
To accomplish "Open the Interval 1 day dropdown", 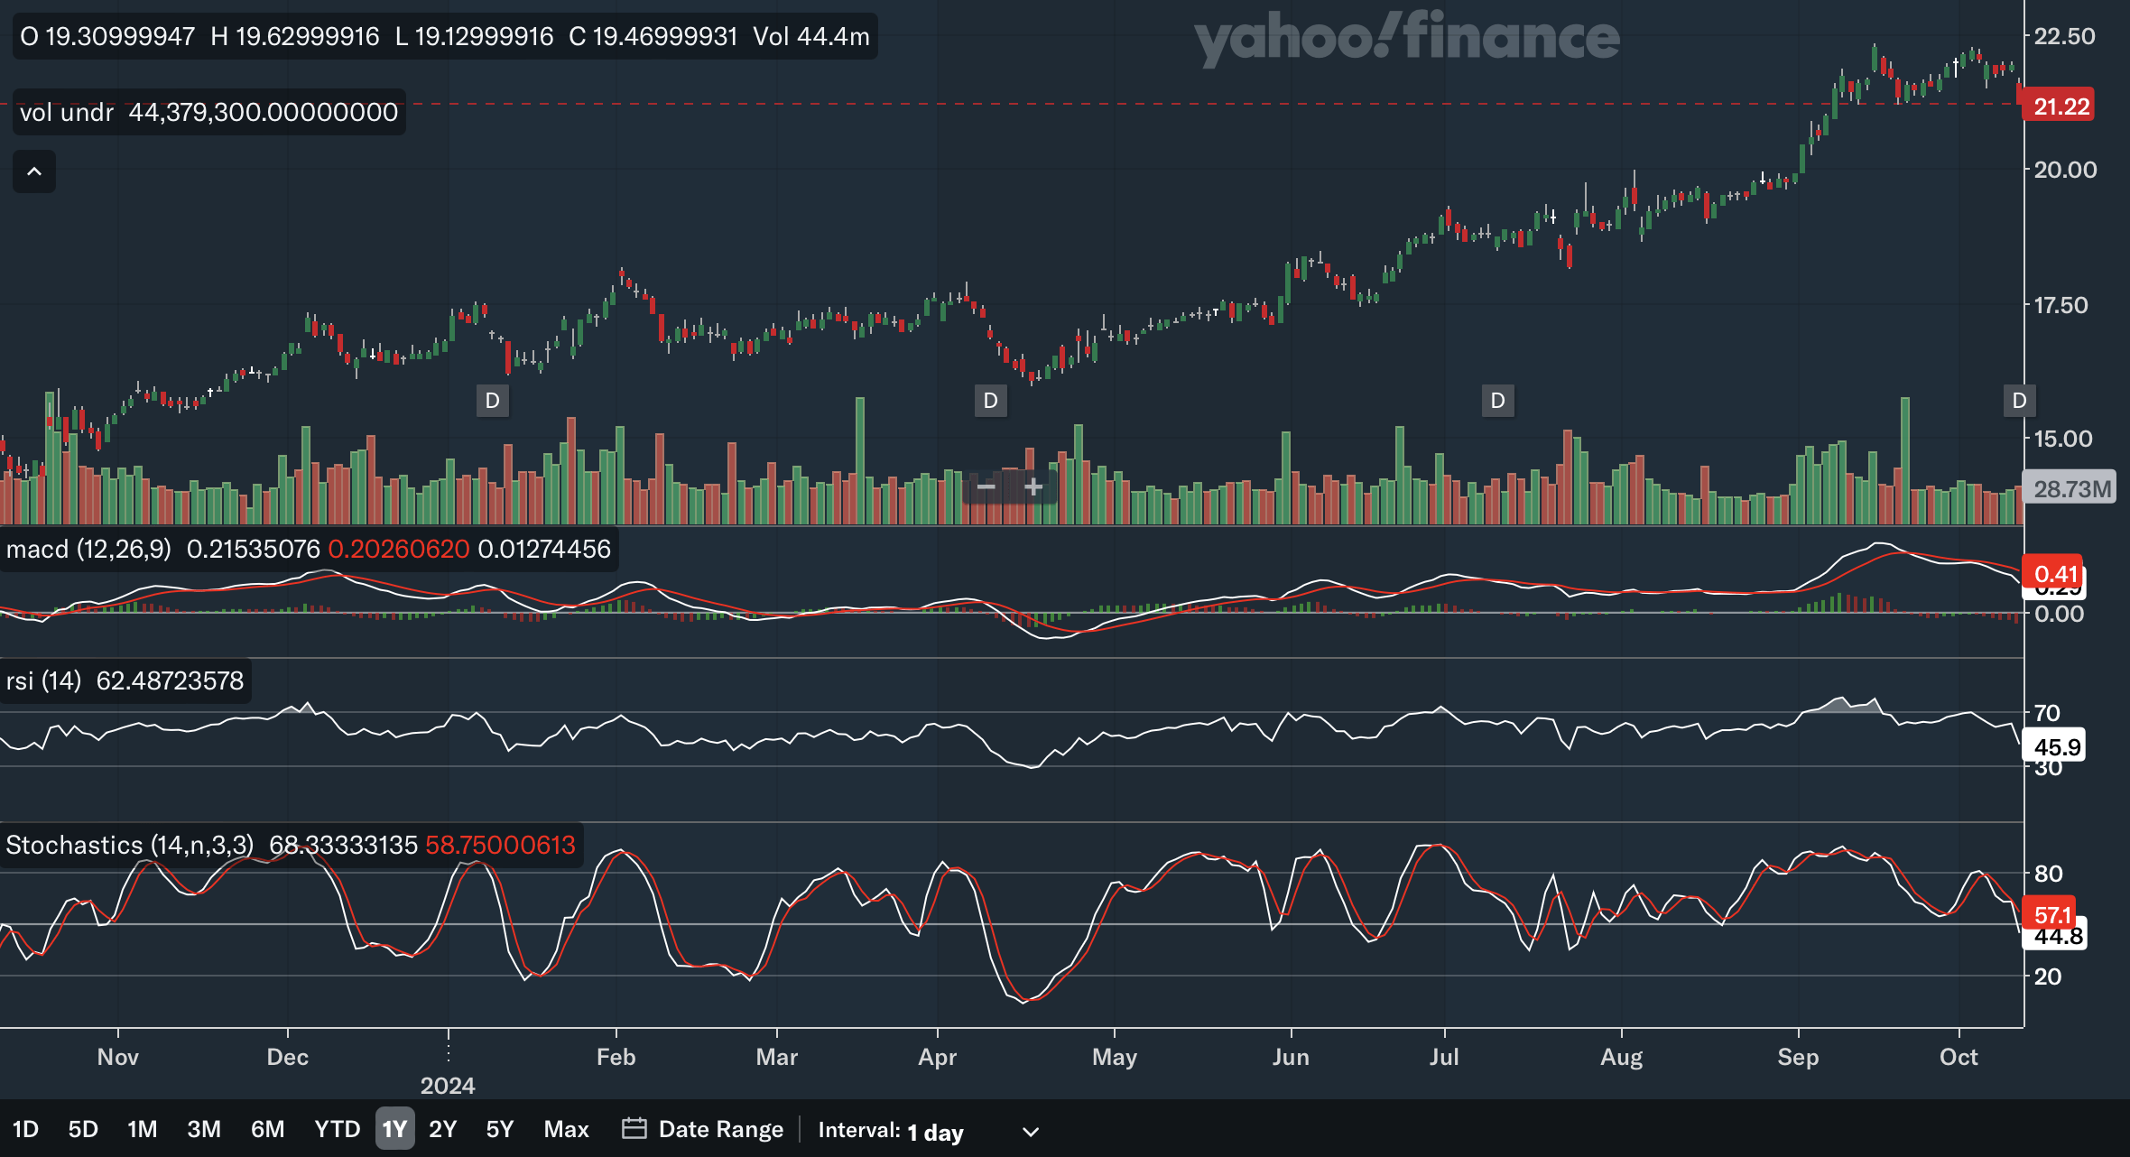I will click(x=934, y=1131).
